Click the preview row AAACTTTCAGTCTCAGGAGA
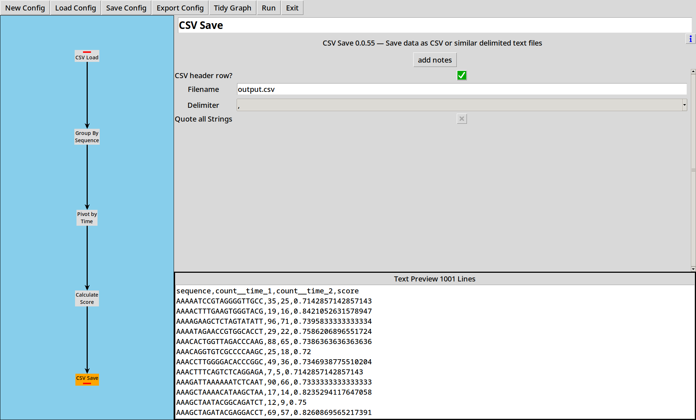Image resolution: width=696 pixels, height=420 pixels. pyautogui.click(x=270, y=372)
